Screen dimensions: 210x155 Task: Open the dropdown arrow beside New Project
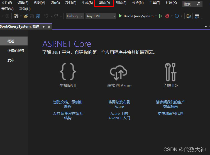coord(21,16)
